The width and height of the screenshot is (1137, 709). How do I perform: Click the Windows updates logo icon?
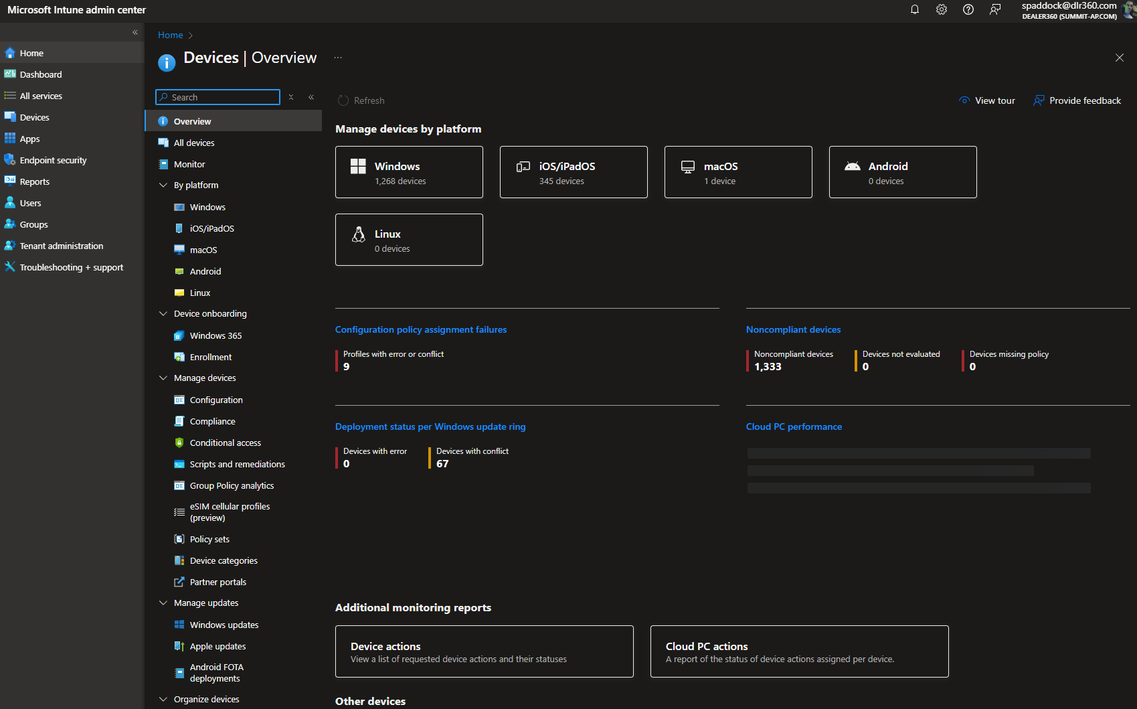tap(179, 625)
